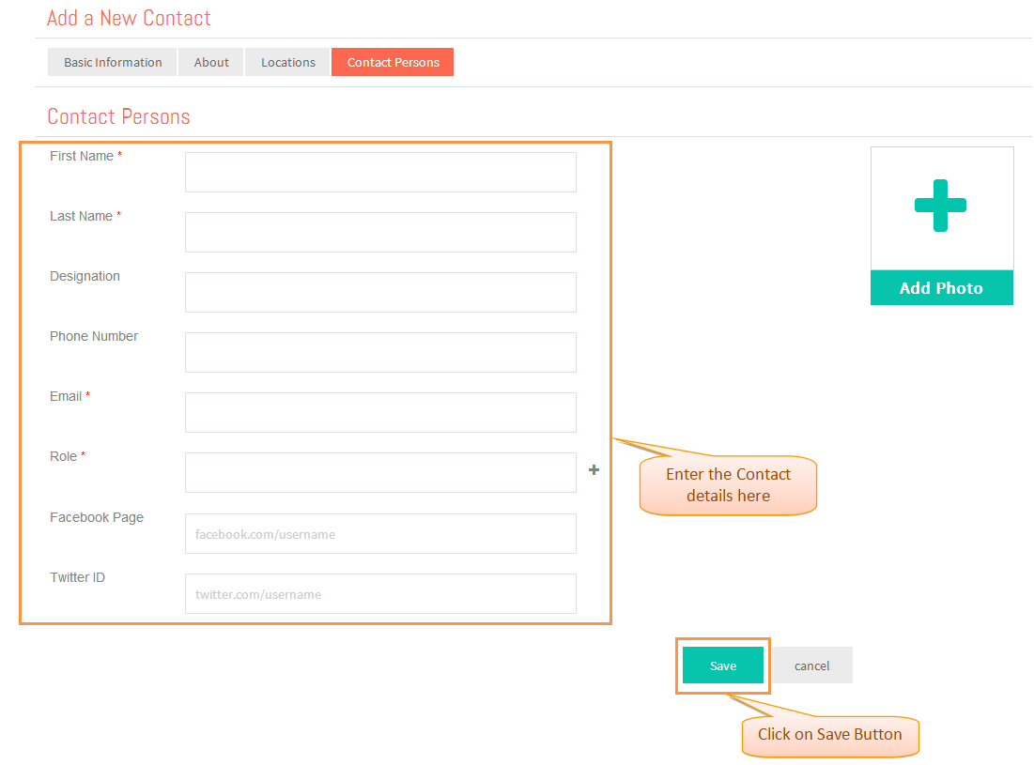This screenshot has width=1034, height=765.
Task: Click the 'Email' label
Action: pos(66,396)
